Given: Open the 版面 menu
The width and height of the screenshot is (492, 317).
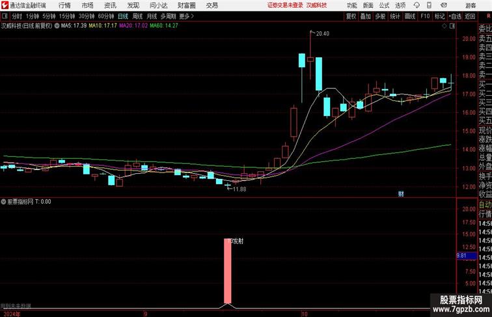Looking at the screenshot, I should 368,5.
